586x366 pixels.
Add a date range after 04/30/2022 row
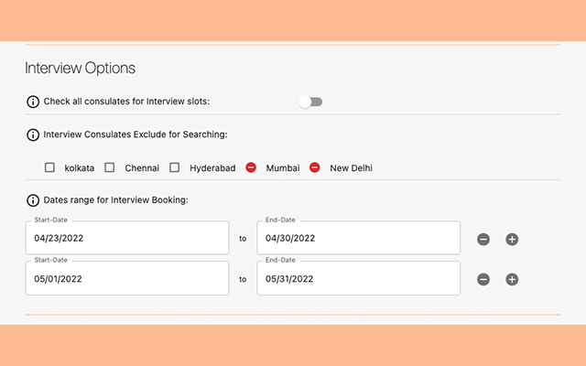(x=512, y=239)
